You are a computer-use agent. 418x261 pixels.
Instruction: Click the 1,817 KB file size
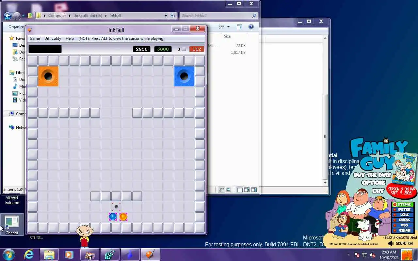[238, 53]
